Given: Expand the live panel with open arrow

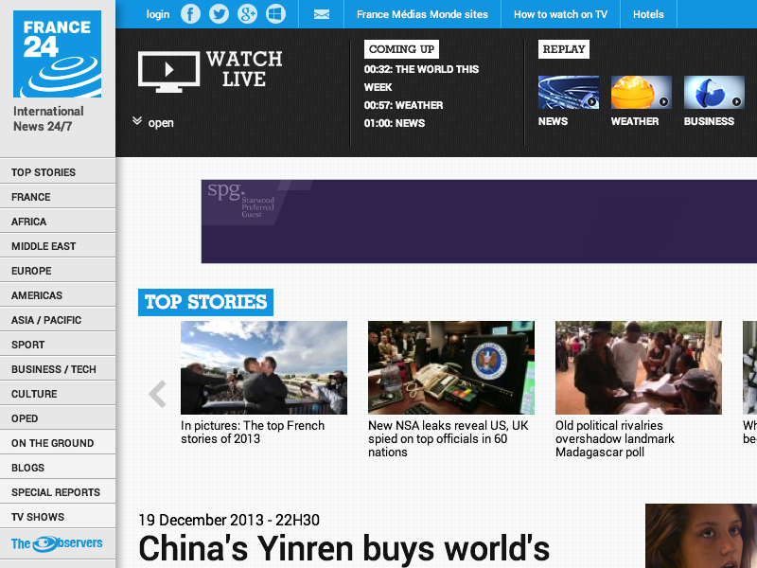Looking at the screenshot, I should click(153, 122).
